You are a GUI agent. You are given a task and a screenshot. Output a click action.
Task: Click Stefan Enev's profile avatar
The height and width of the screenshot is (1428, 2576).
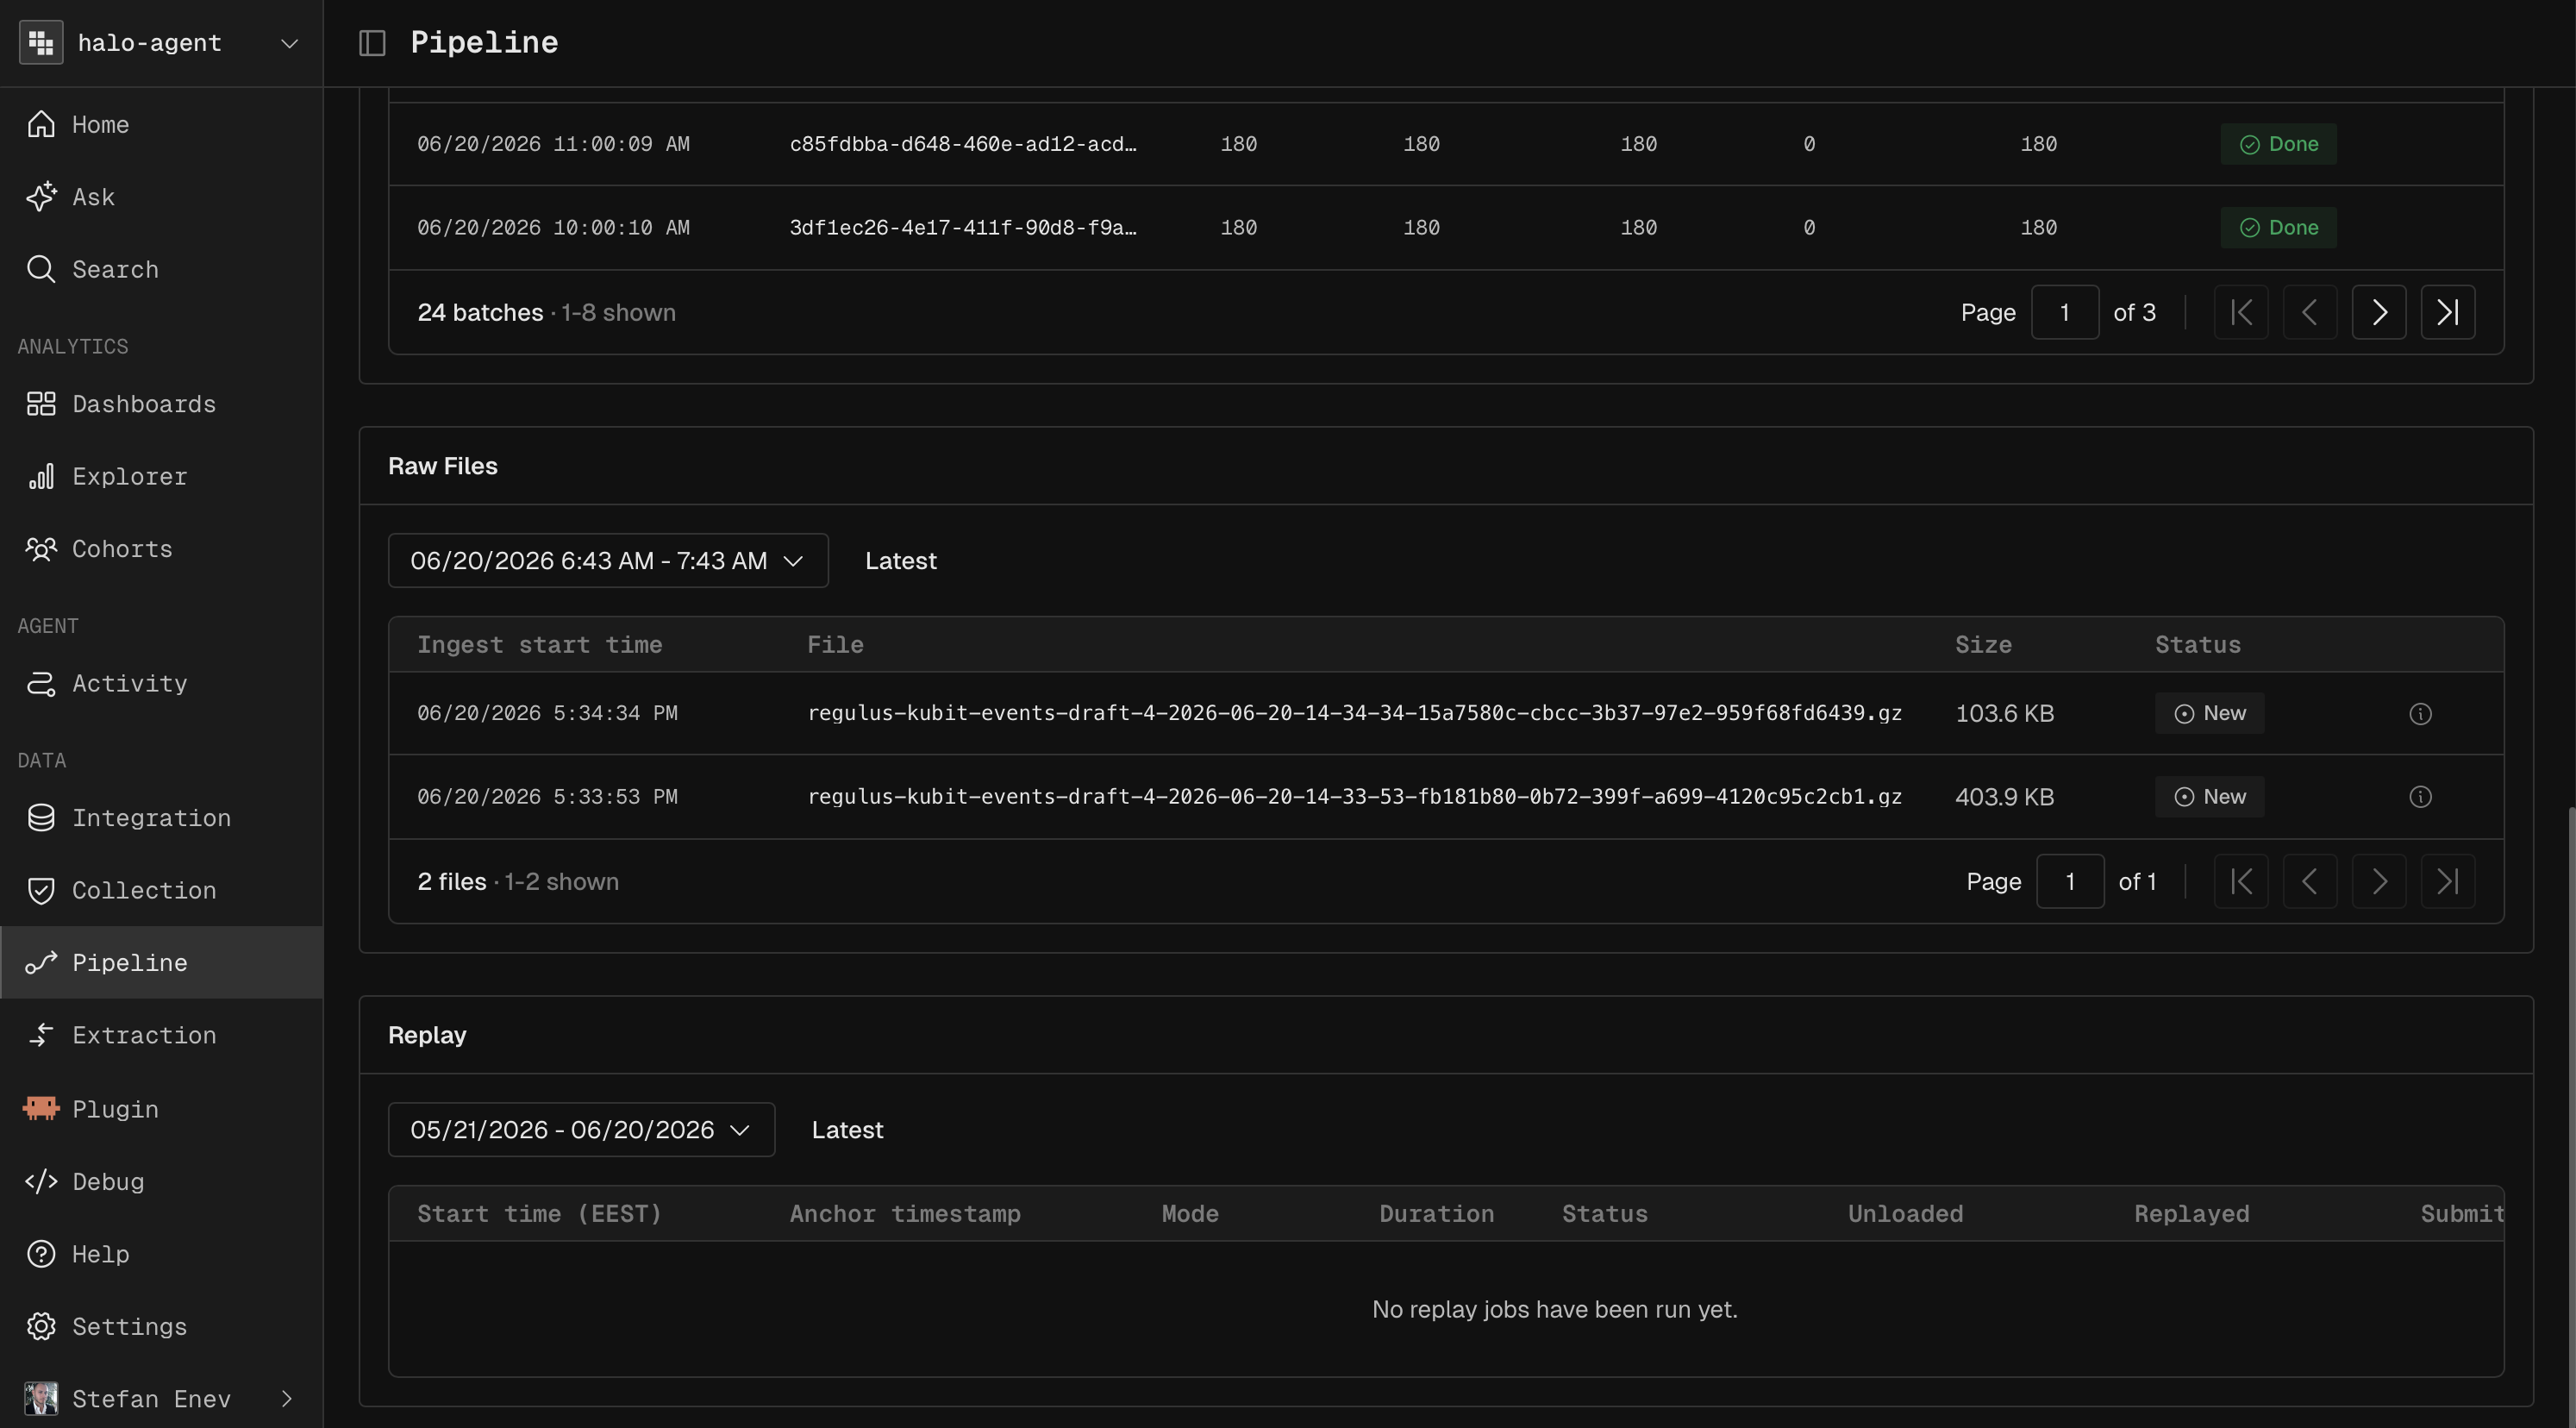point(41,1398)
